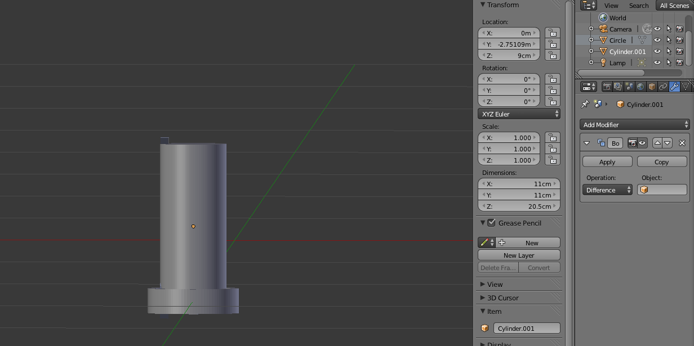Screen dimensions: 694x346
Task: Expand the Camera tree node
Action: (x=591, y=29)
